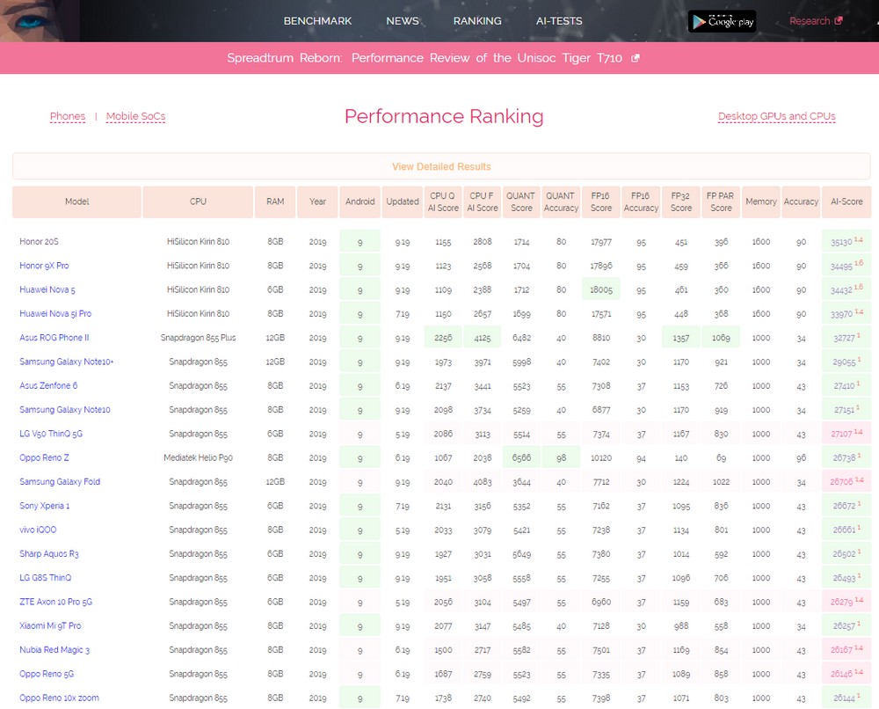Click the external link icon beside Research
This screenshot has width=879, height=709.
point(839,21)
